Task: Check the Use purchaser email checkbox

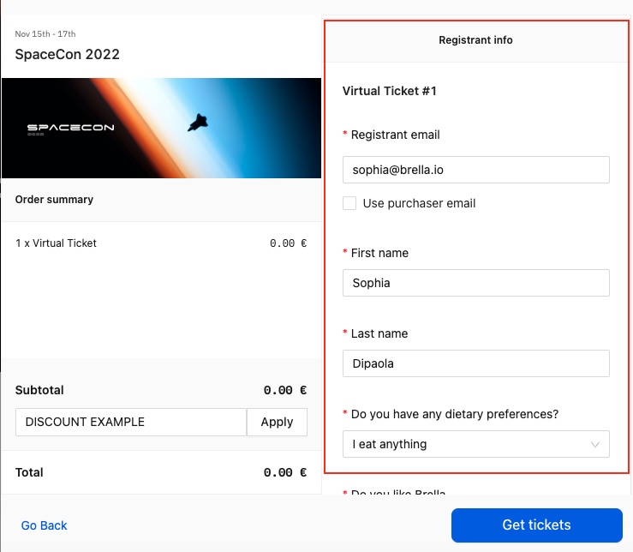Action: coord(349,203)
